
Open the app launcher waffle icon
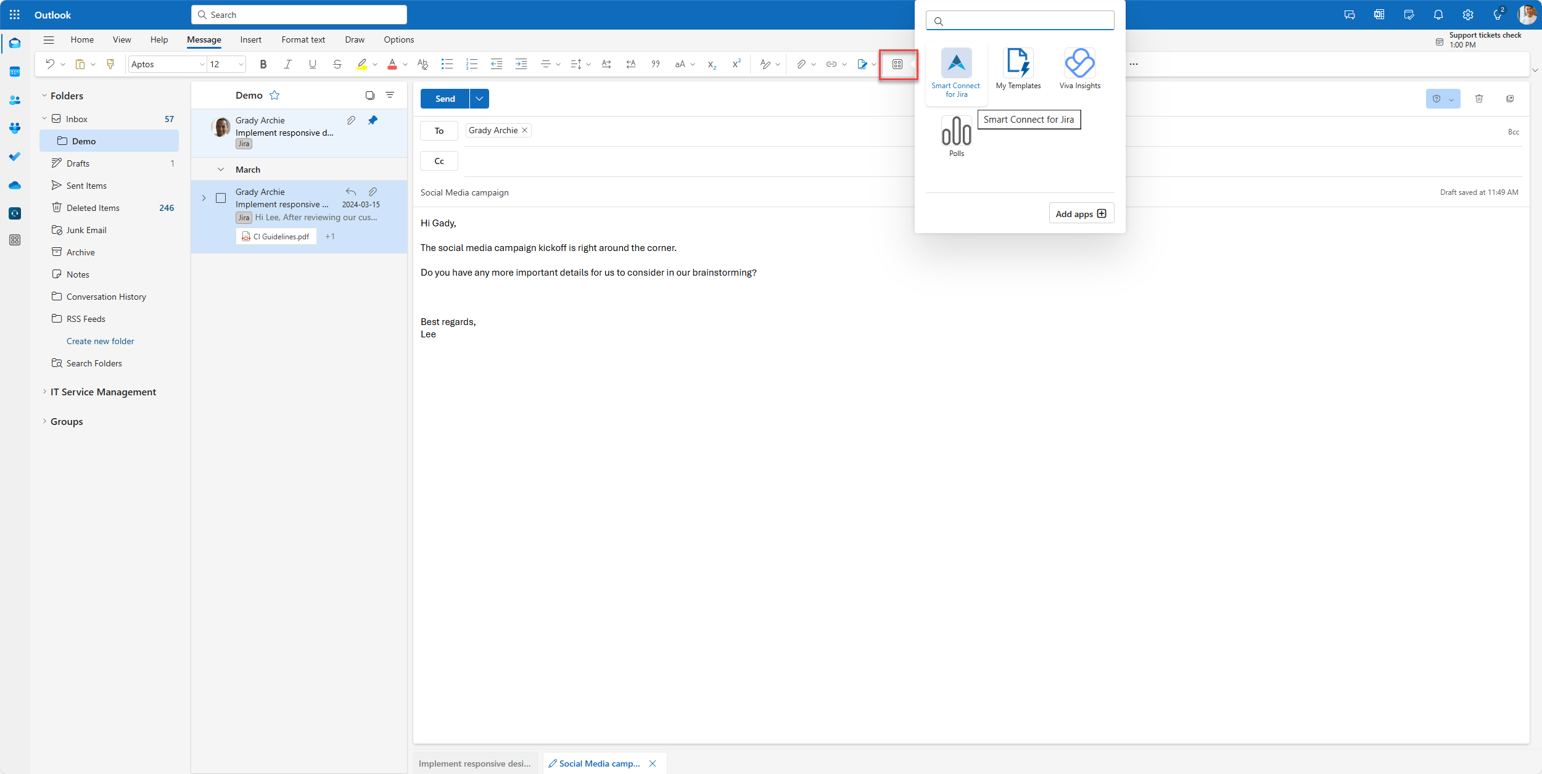coord(15,15)
